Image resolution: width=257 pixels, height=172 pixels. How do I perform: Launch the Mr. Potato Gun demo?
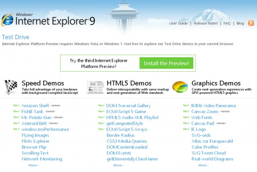click(x=36, y=117)
